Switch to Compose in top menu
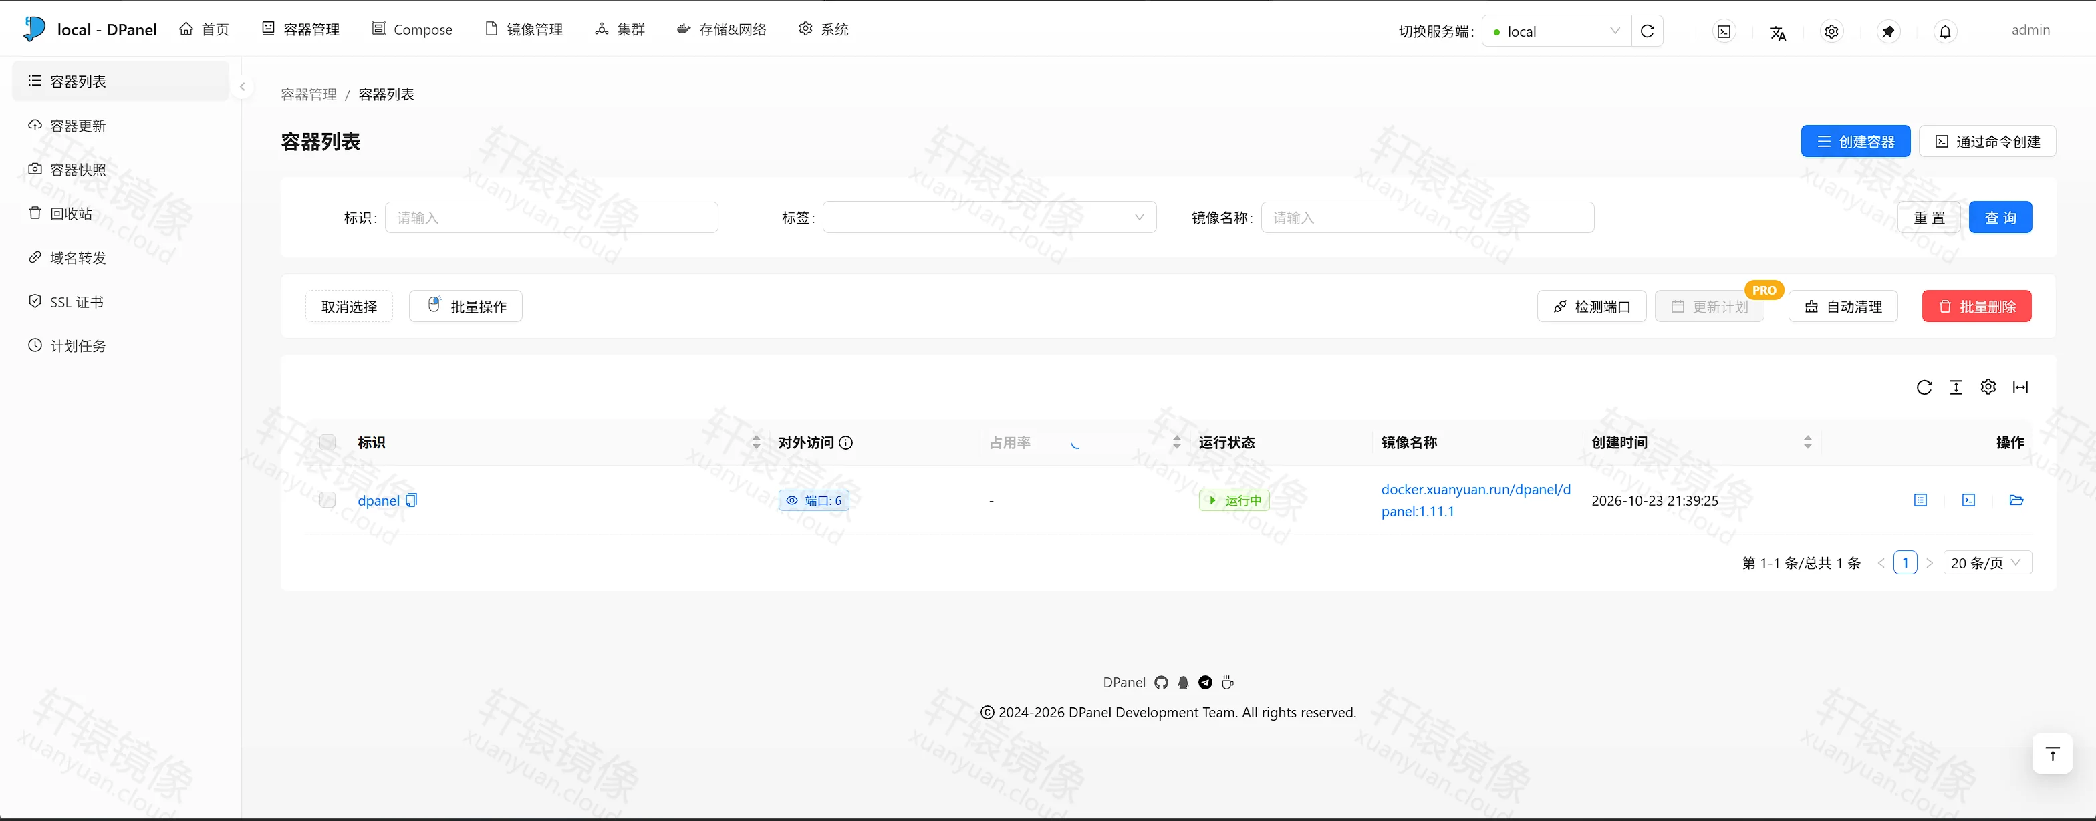This screenshot has height=821, width=2096. (412, 29)
